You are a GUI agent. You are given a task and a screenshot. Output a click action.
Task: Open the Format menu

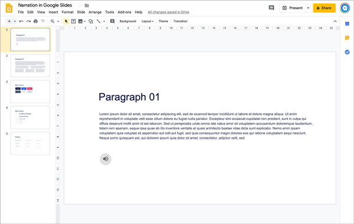click(67, 12)
